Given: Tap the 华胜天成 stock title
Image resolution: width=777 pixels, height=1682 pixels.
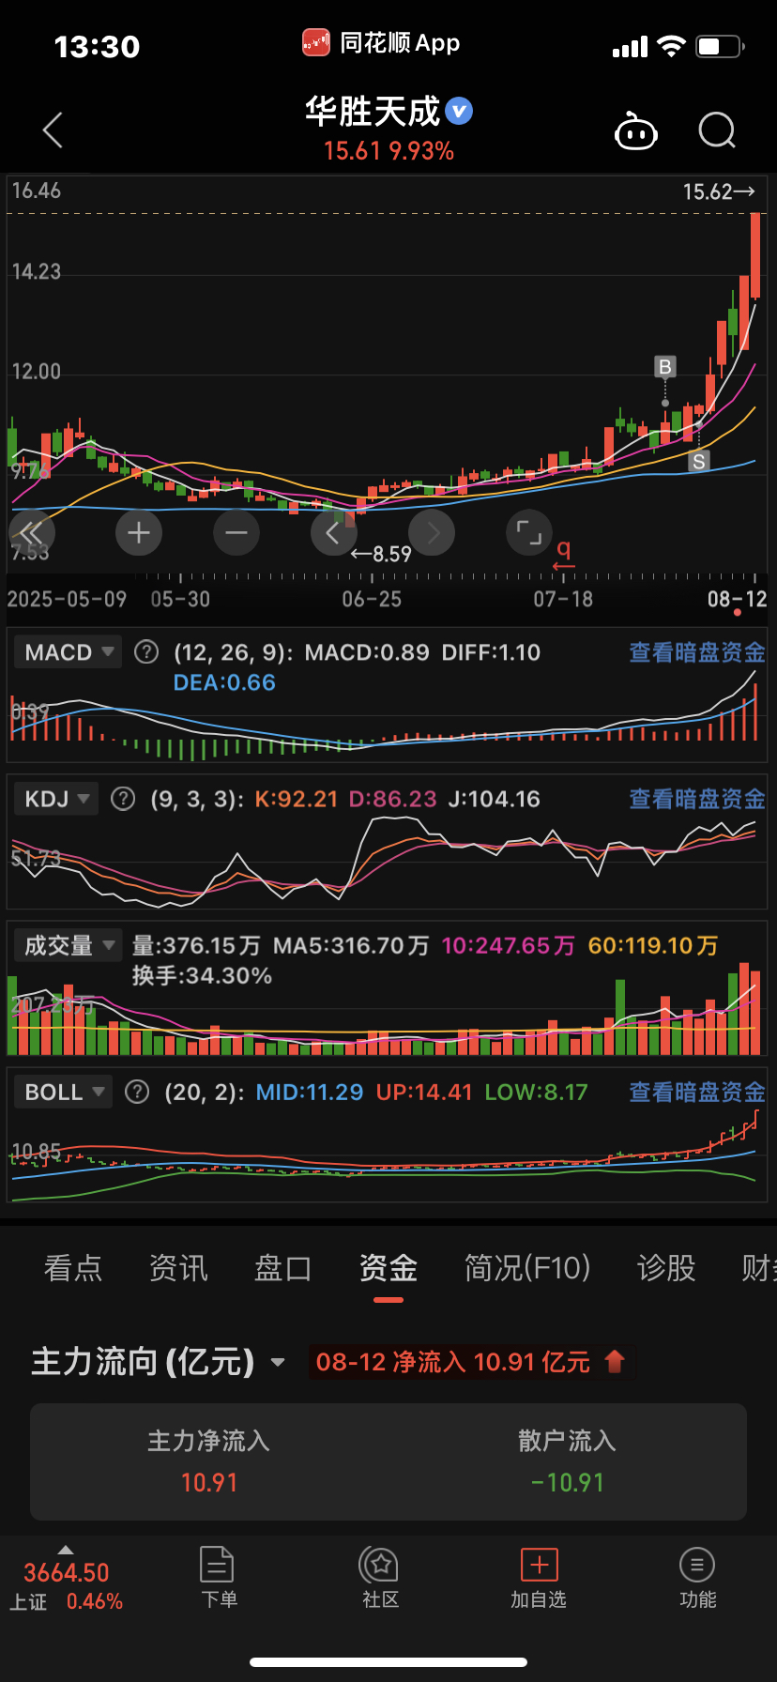Looking at the screenshot, I should [x=373, y=112].
